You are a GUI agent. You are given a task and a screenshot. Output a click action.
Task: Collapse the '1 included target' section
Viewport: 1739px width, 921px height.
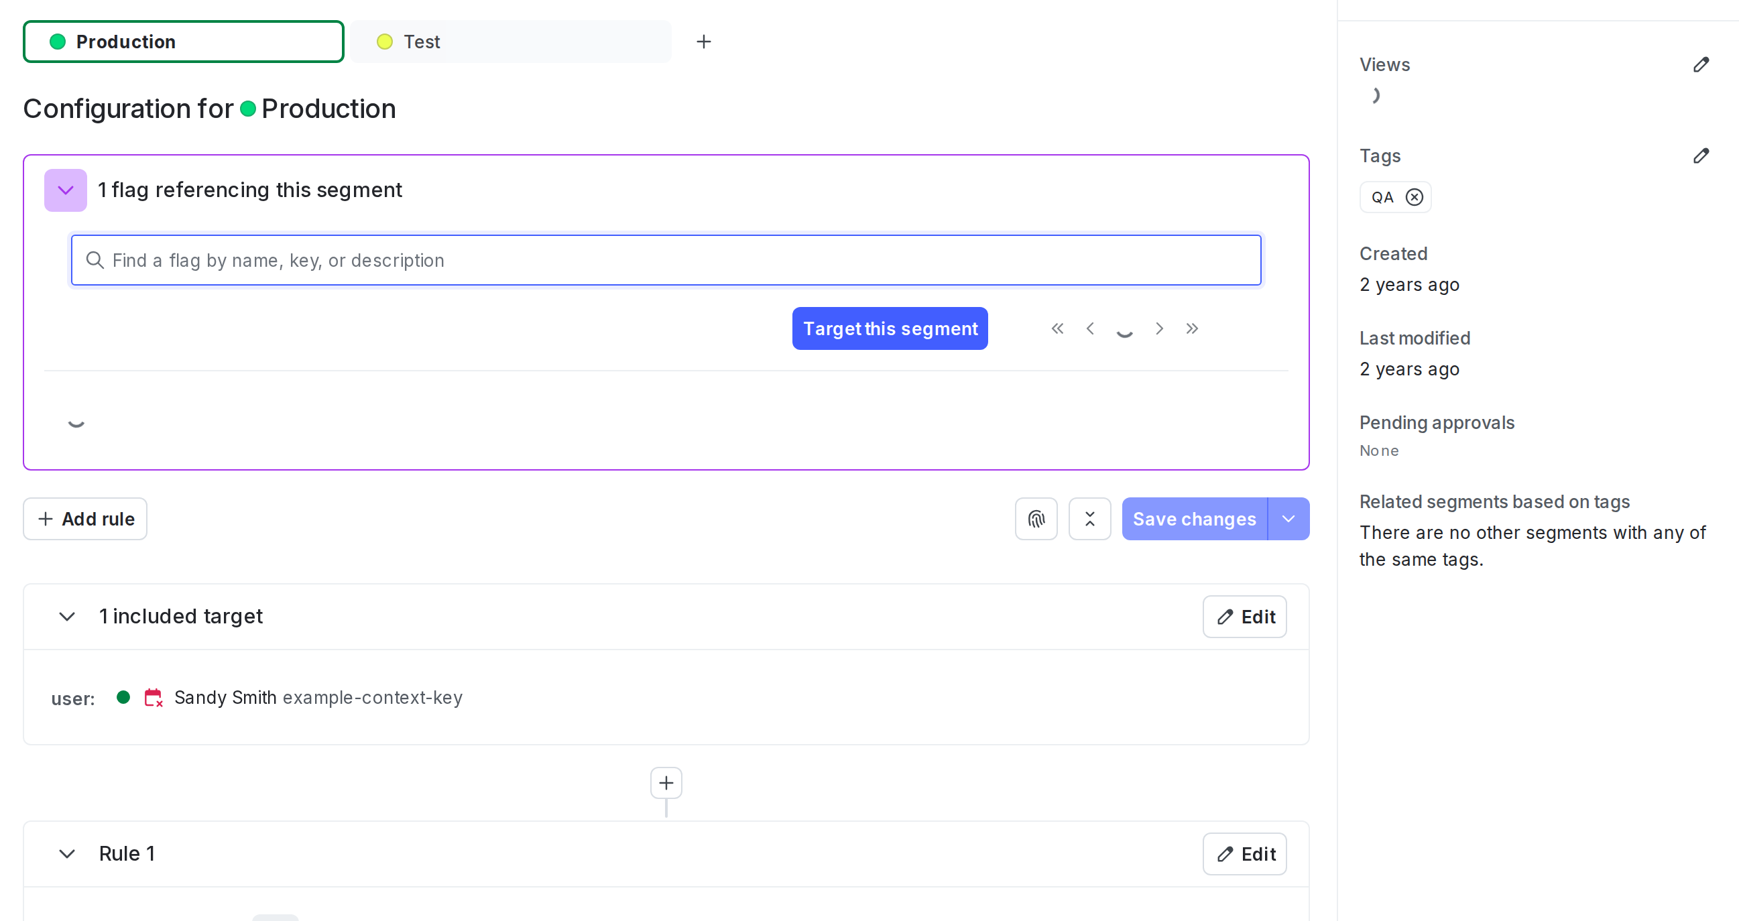pos(67,617)
